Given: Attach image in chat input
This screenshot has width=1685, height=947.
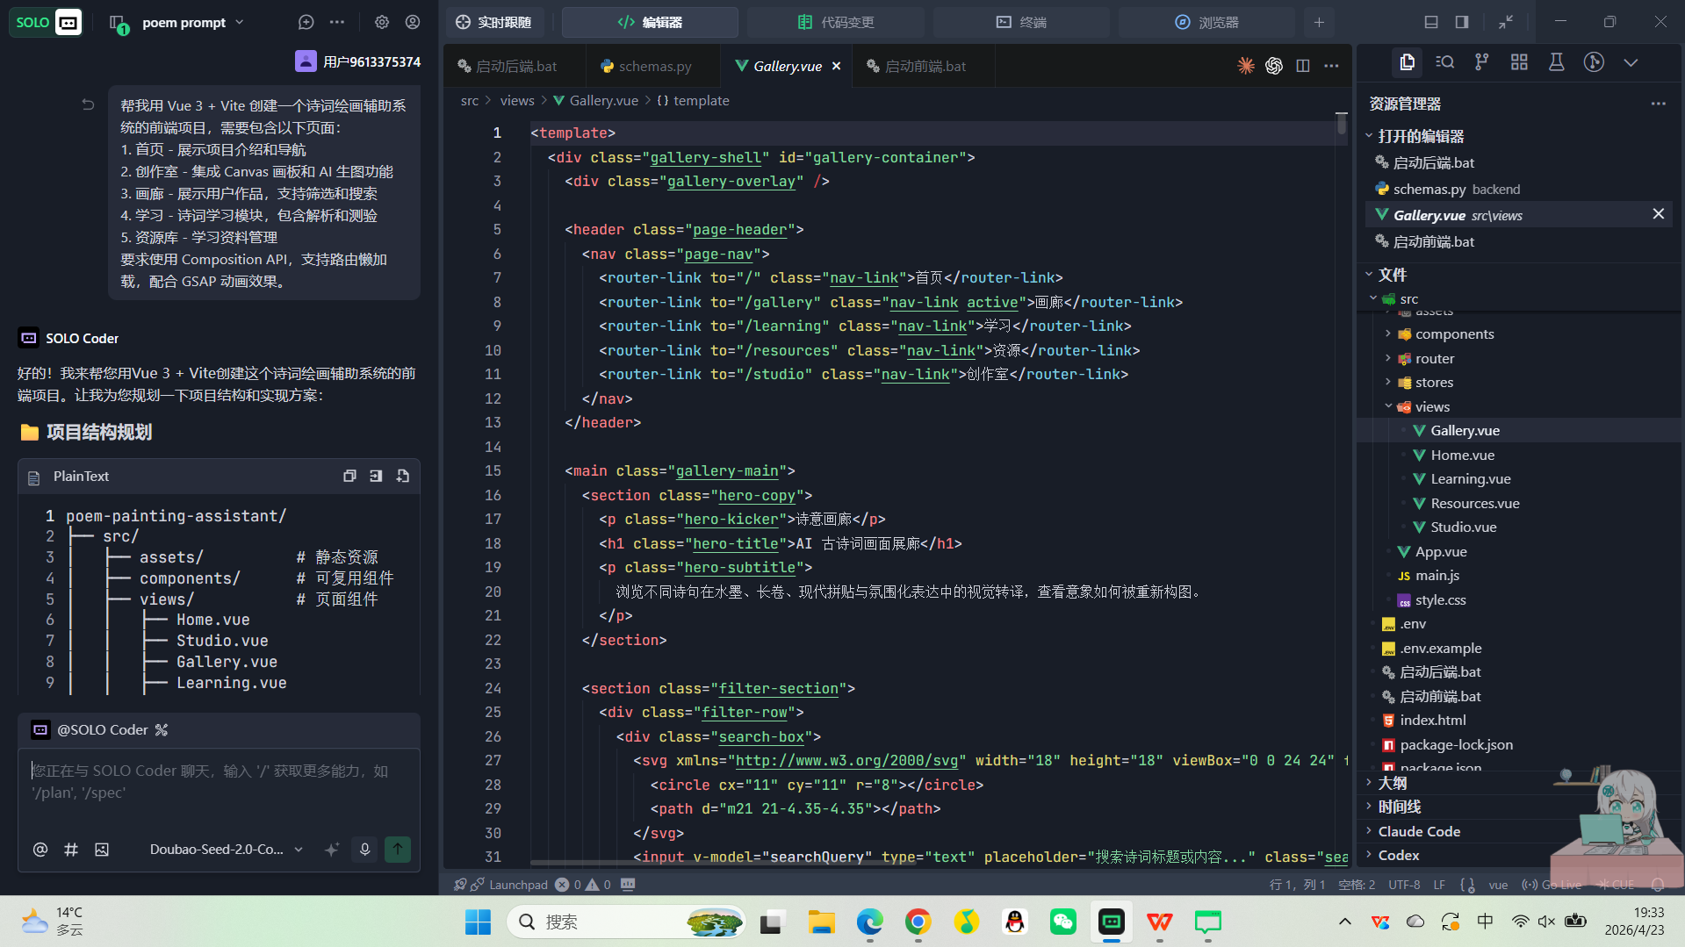Looking at the screenshot, I should tap(102, 849).
